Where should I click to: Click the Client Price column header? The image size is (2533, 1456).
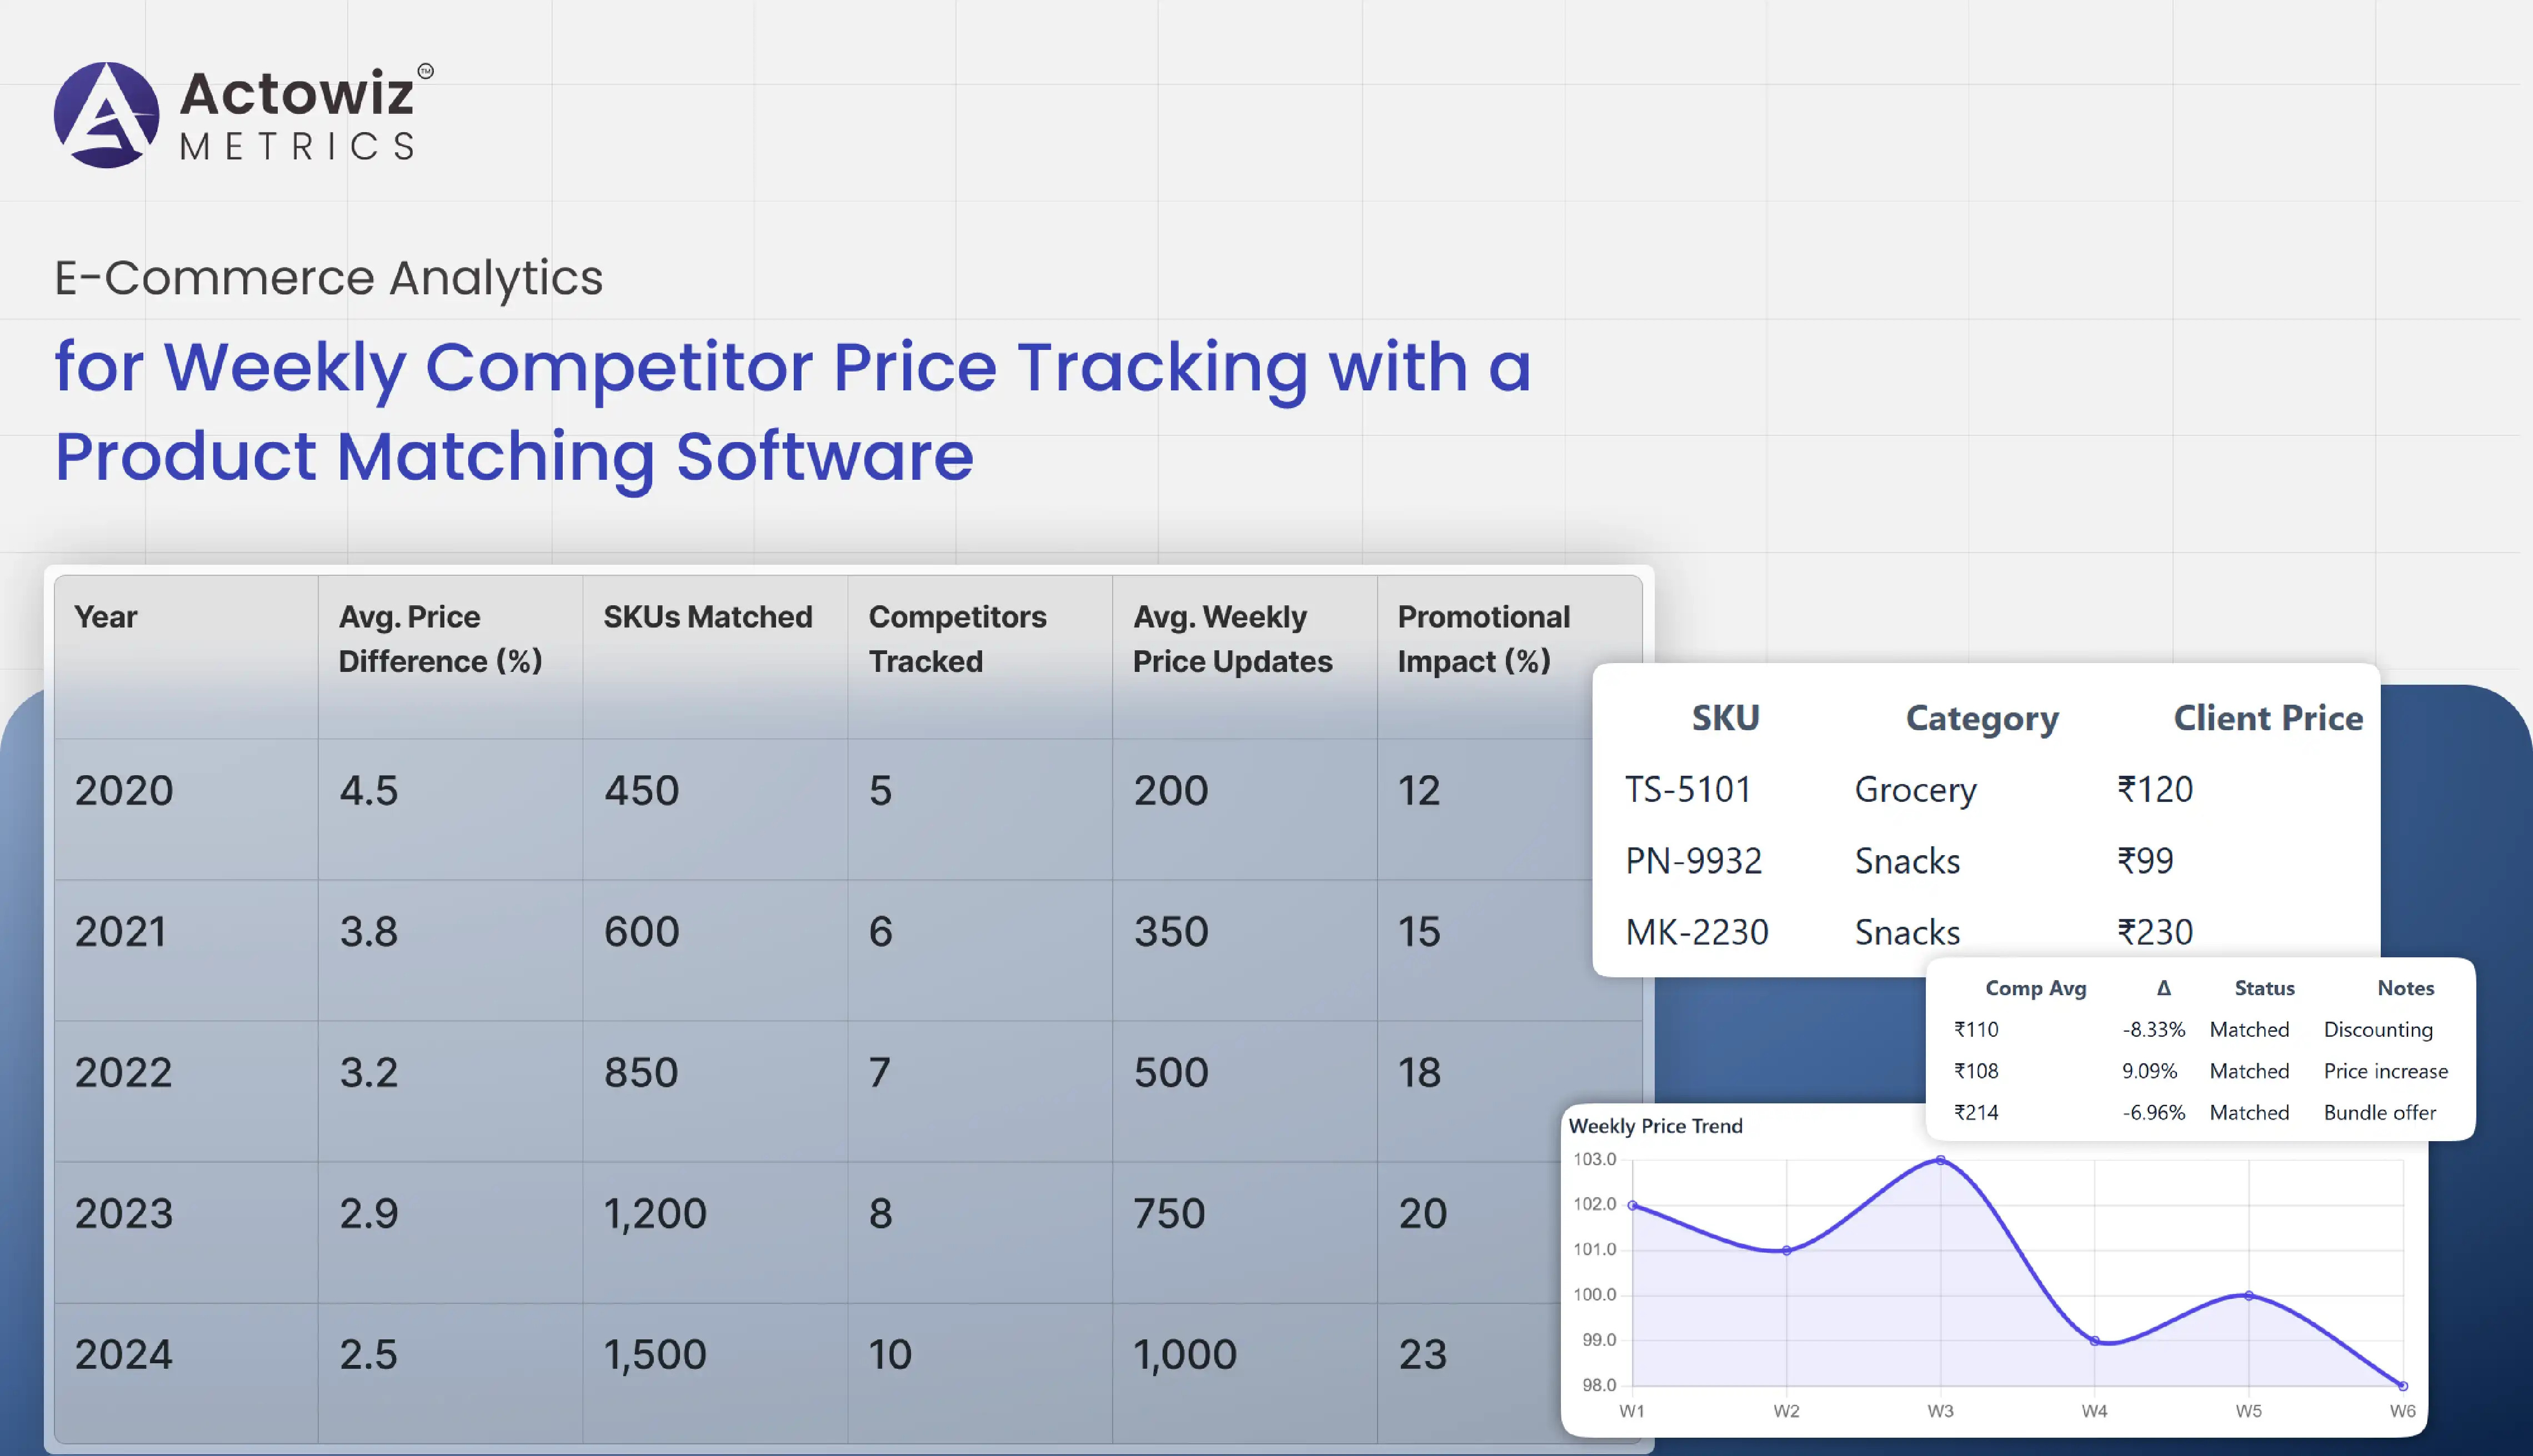coord(2268,718)
